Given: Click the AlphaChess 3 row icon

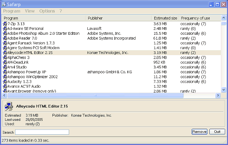Looking at the screenshot, I should pos(5,57).
